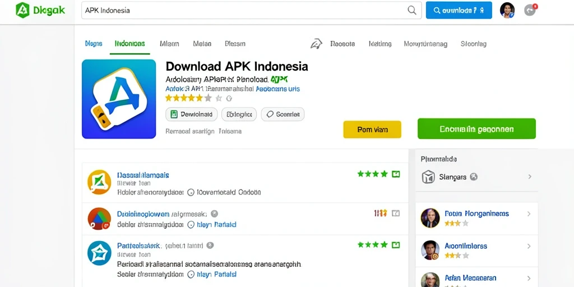Click the avatar beside Pooin Plonganinems
The height and width of the screenshot is (287, 574).
point(430,218)
